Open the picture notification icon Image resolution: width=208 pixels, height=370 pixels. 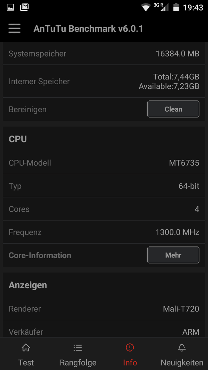point(10,7)
